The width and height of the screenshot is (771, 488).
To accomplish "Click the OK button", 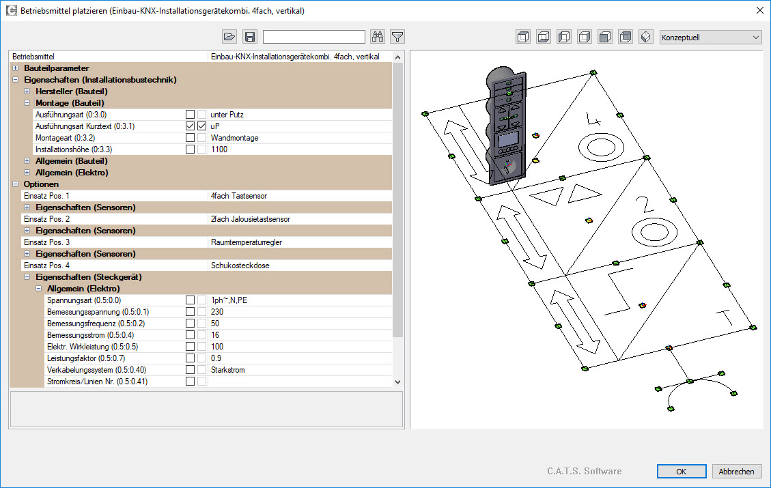I will coord(681,472).
